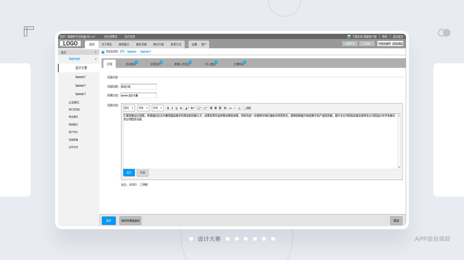Collapse the banner sidebar group

[96, 59]
